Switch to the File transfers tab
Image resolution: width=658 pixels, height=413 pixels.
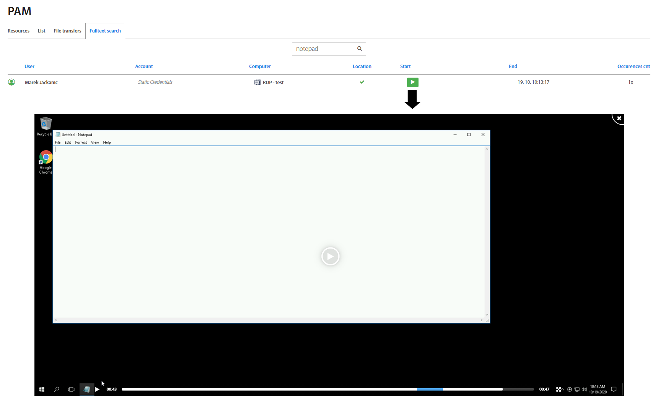(67, 31)
